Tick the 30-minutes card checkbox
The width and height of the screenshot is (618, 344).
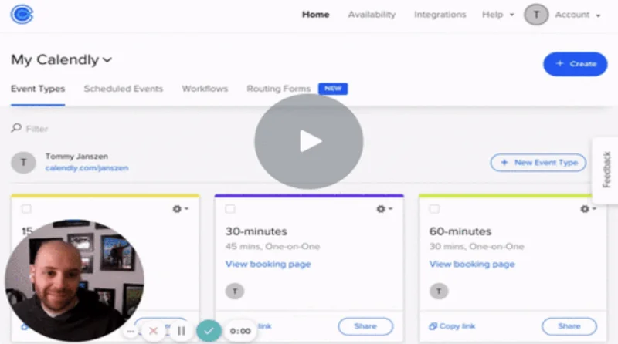point(230,208)
